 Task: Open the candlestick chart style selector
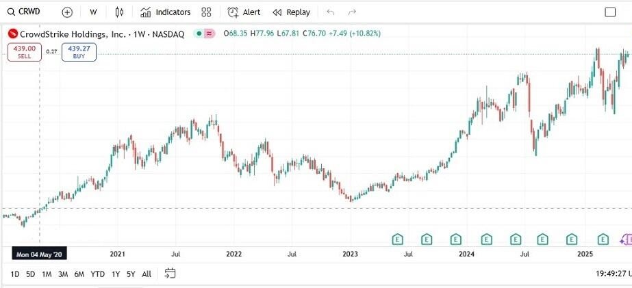[120, 12]
